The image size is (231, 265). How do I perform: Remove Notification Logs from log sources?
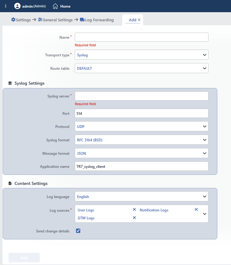click(x=196, y=210)
